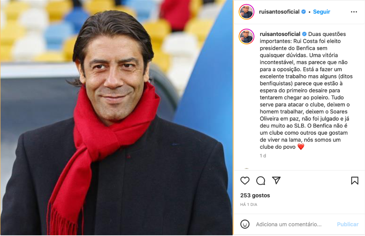
Task: Open emoji picker smiley icon
Action: pyautogui.click(x=245, y=224)
